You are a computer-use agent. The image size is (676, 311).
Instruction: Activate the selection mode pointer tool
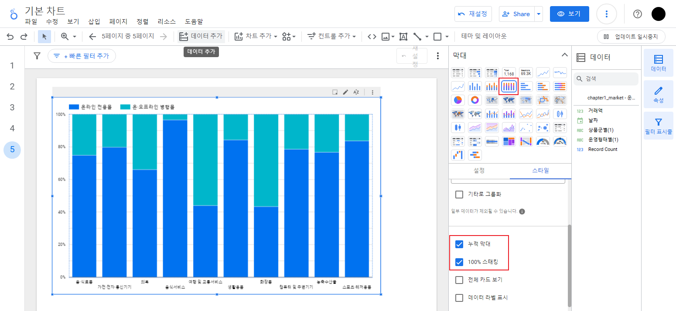(44, 37)
